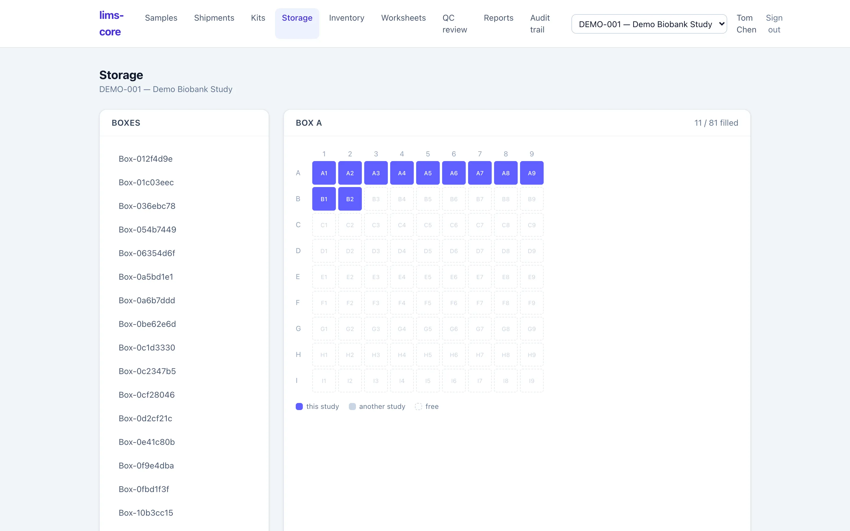850x531 pixels.
Task: Open Box-0e41c80b
Action: (184, 442)
